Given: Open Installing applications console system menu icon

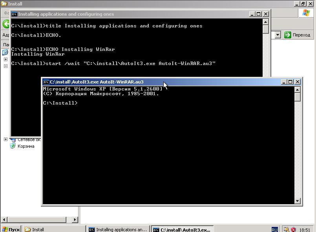Looking at the screenshot, I should [x=14, y=14].
